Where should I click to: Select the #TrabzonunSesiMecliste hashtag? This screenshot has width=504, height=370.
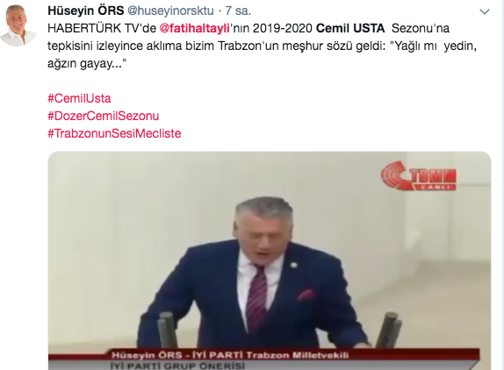click(x=114, y=133)
